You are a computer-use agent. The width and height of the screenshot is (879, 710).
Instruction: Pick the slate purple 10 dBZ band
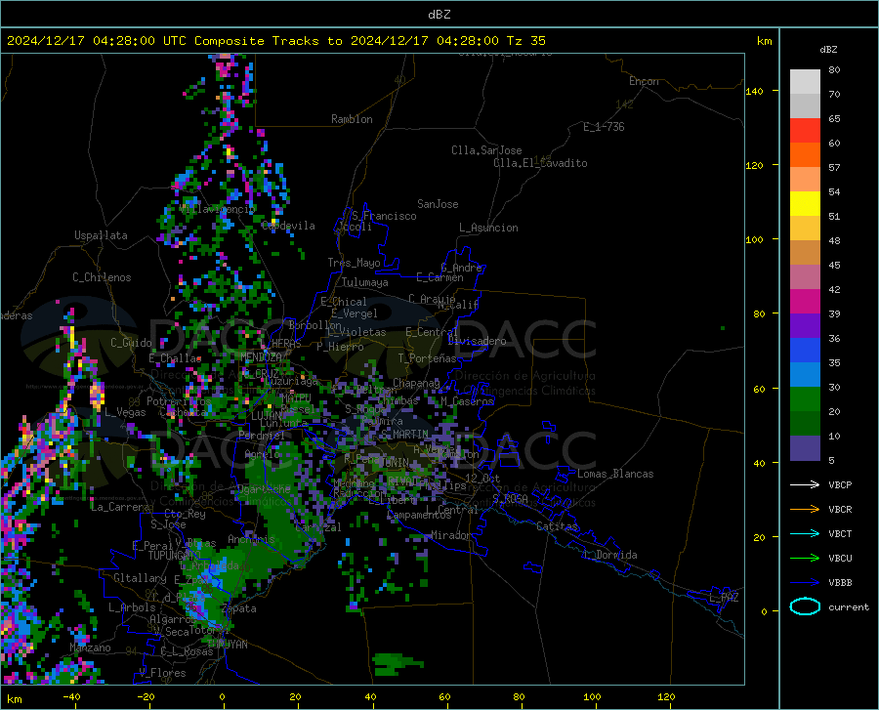coord(805,448)
